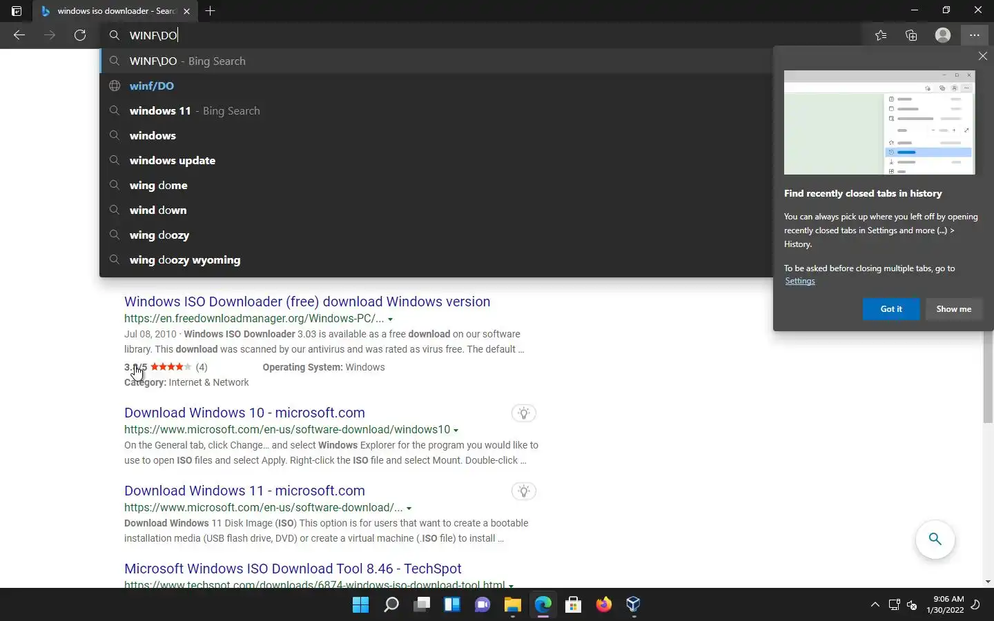The height and width of the screenshot is (621, 994).
Task: Open the Chat app on taskbar
Action: (x=483, y=605)
